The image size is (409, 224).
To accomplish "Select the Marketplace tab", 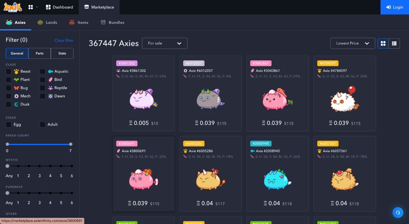I will (x=99, y=7).
